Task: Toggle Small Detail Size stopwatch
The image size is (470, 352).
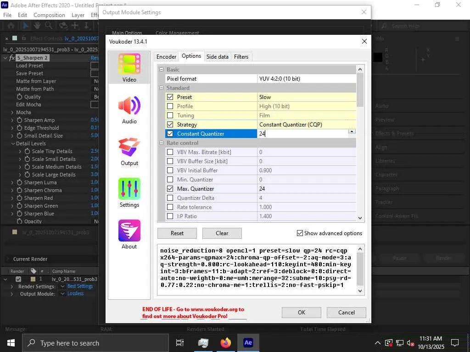Action: [19, 136]
